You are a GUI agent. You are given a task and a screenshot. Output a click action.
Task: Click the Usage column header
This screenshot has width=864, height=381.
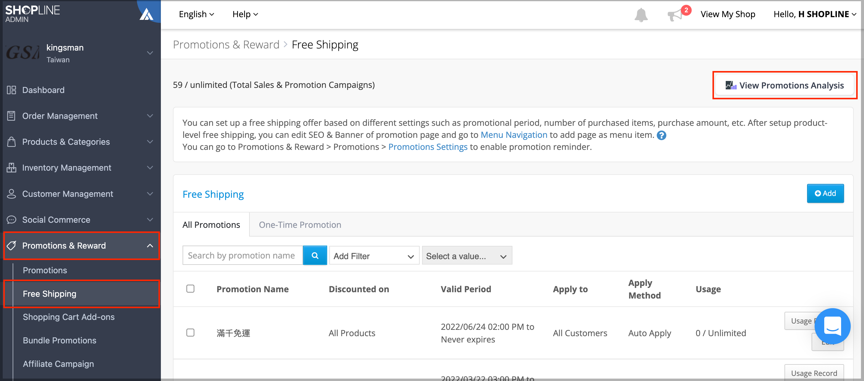pyautogui.click(x=708, y=289)
